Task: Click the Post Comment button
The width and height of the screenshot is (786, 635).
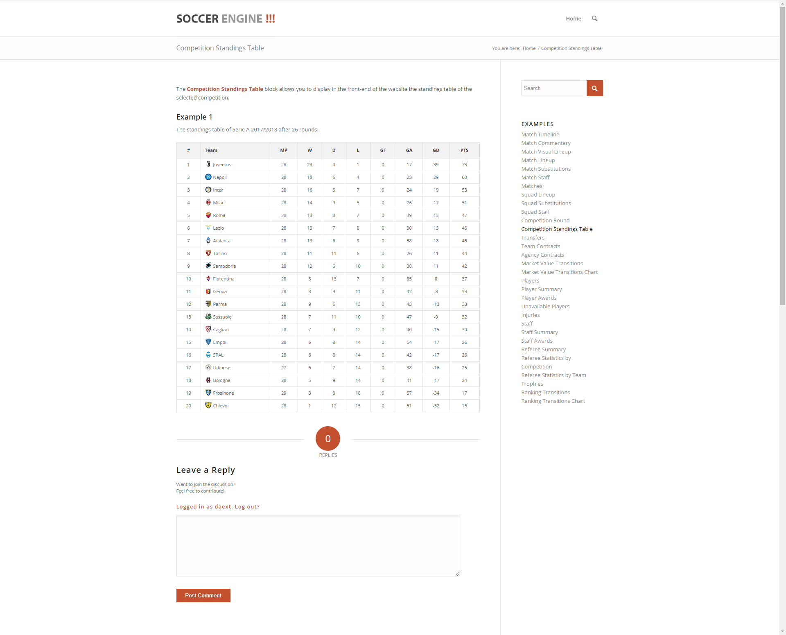Action: click(x=203, y=595)
